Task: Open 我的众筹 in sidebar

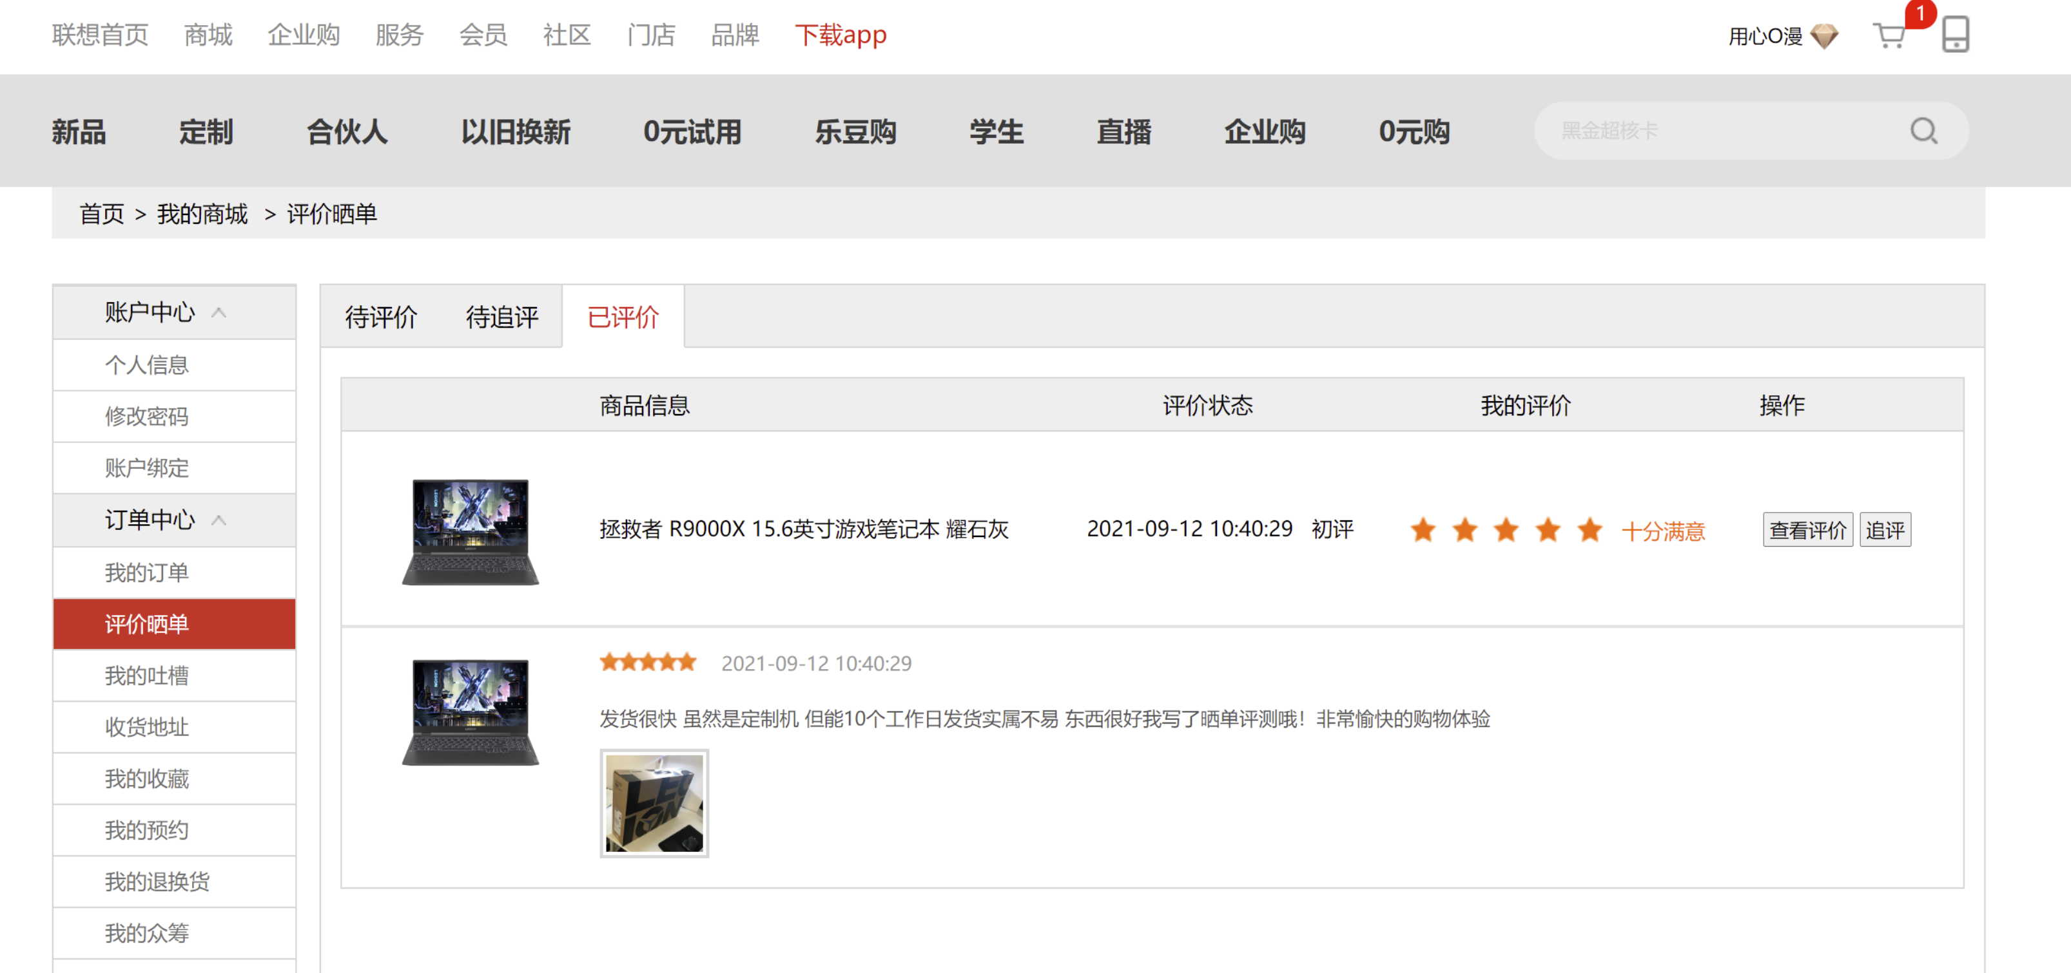Action: pos(175,933)
